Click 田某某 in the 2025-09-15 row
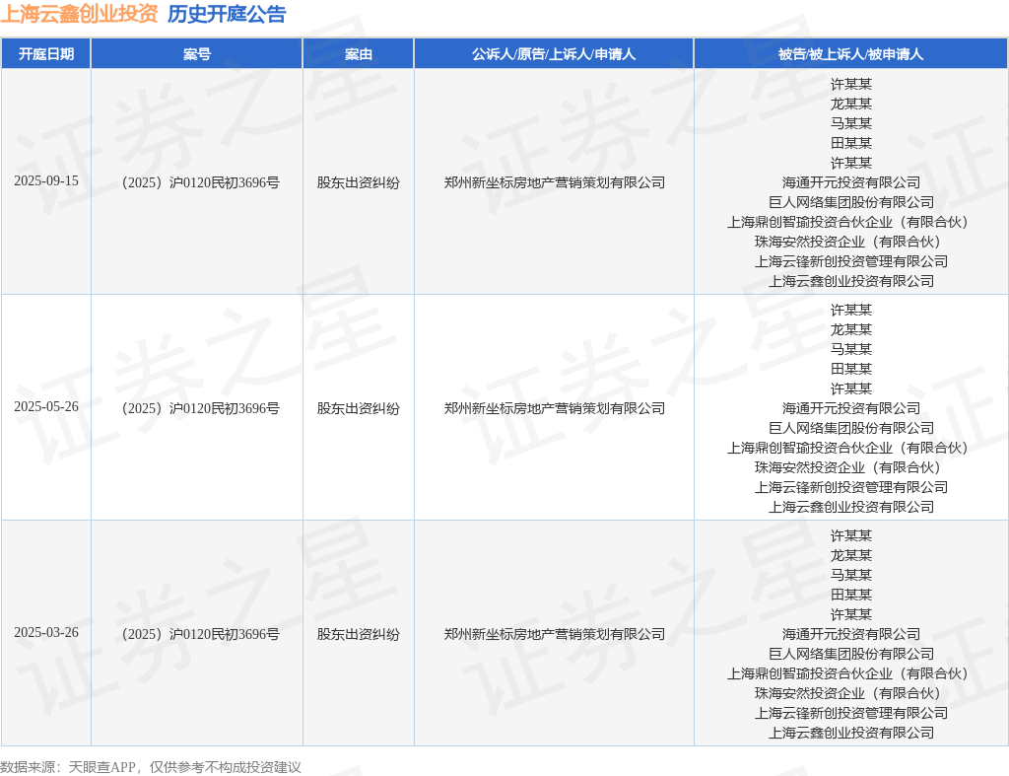 coord(850,144)
